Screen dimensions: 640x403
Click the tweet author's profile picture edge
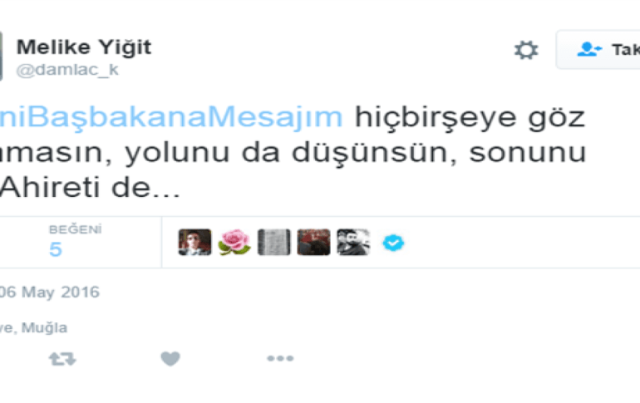[1, 56]
